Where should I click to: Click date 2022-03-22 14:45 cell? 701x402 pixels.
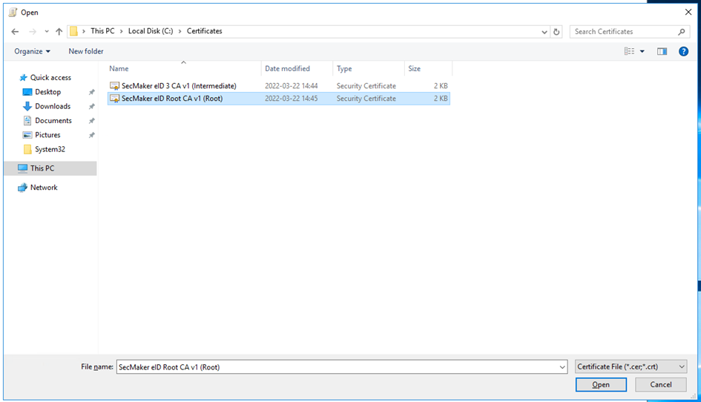point(291,99)
